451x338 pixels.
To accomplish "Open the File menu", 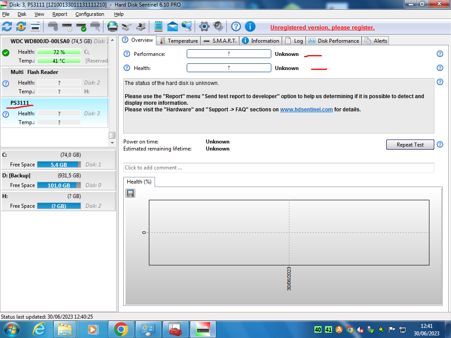I will point(6,14).
